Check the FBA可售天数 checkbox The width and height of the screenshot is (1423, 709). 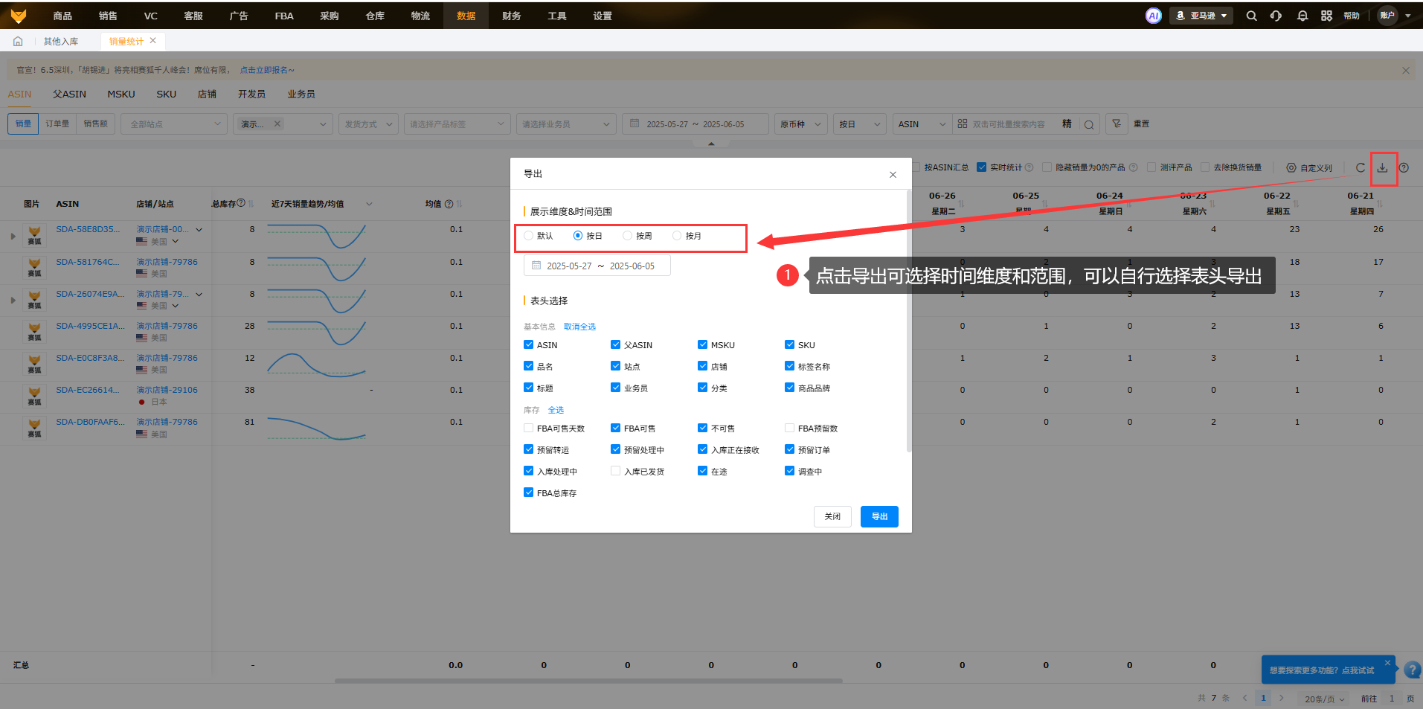(x=528, y=429)
